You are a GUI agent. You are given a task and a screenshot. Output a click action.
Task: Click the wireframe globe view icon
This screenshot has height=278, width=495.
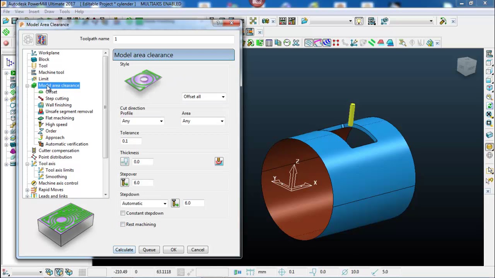click(x=489, y=156)
